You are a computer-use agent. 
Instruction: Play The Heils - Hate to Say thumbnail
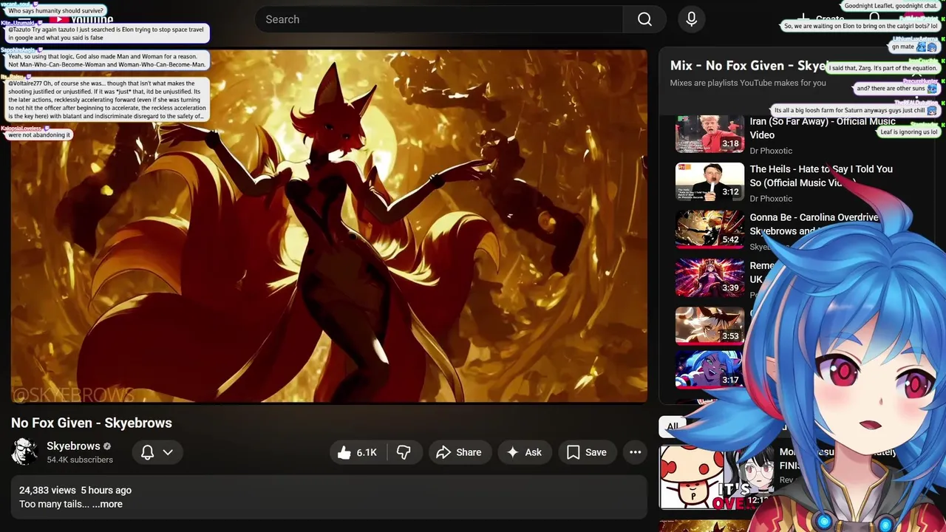pos(709,182)
